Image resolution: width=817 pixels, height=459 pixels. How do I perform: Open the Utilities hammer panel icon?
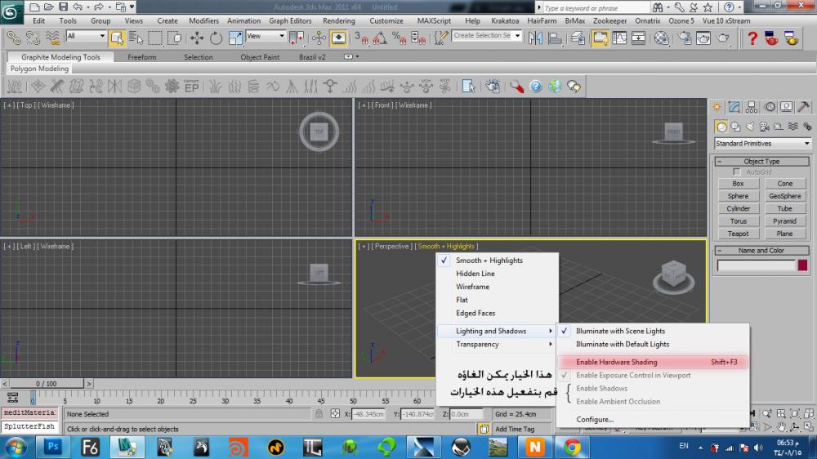coord(803,107)
